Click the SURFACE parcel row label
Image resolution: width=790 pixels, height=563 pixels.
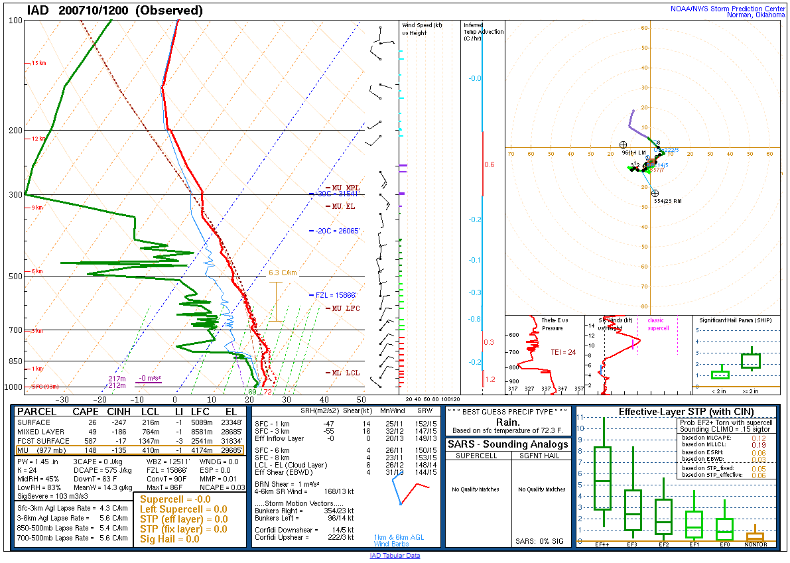pyautogui.click(x=34, y=422)
